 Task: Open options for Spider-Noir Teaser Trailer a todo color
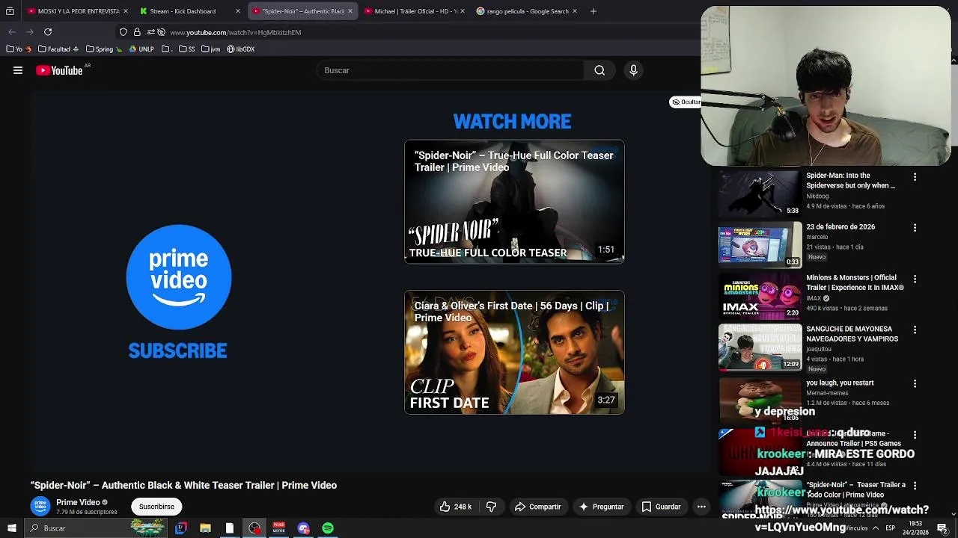tap(915, 486)
